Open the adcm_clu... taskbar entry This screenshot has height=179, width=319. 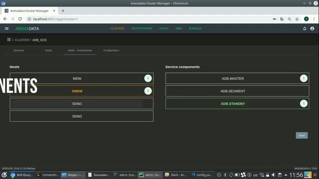[x=150, y=175]
